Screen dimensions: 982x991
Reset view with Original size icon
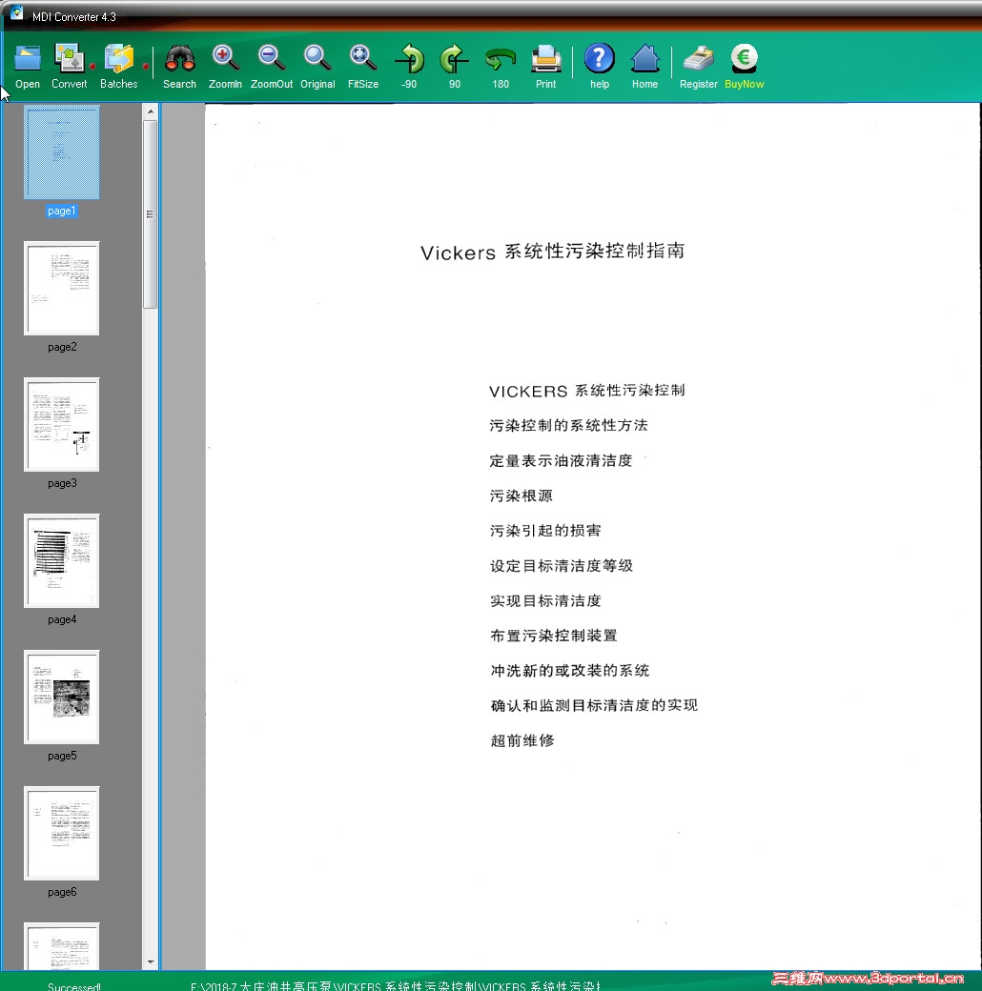coord(317,58)
